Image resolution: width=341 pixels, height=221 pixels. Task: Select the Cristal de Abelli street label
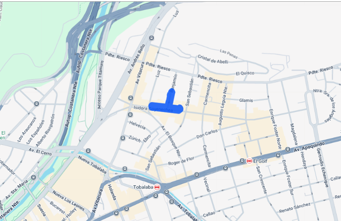pos(213,59)
